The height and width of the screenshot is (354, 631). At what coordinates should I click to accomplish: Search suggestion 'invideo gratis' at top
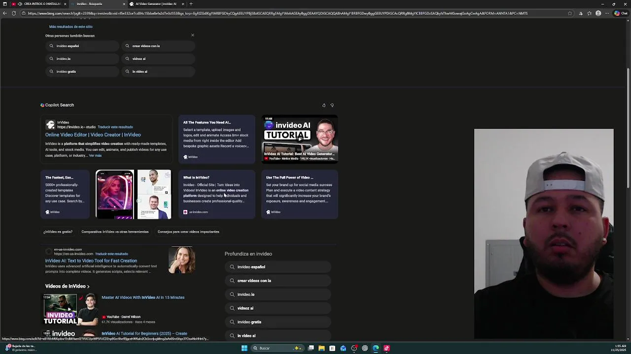(82, 71)
